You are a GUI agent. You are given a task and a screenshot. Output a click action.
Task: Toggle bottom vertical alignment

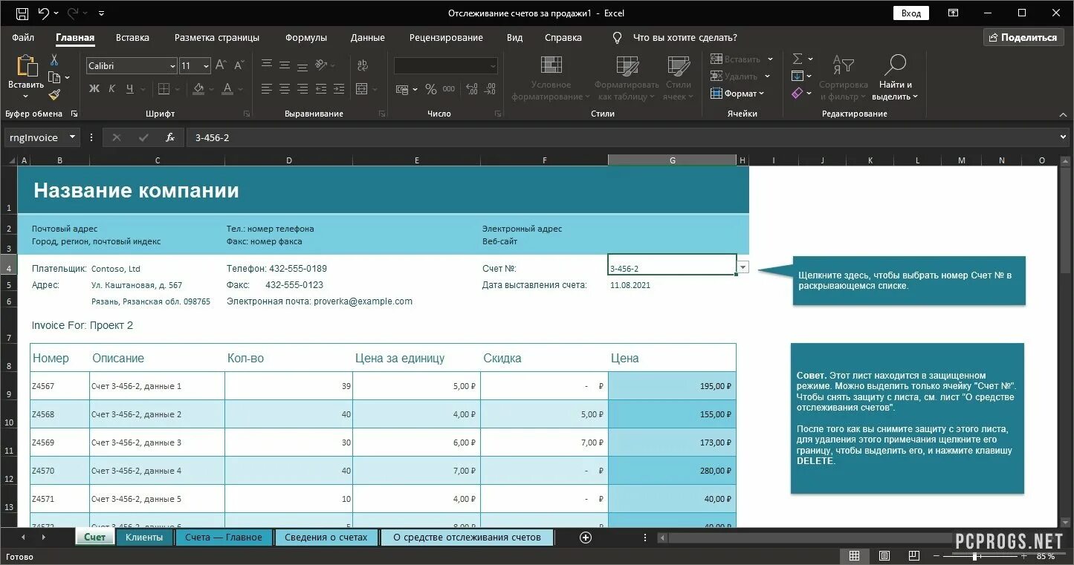[302, 65]
